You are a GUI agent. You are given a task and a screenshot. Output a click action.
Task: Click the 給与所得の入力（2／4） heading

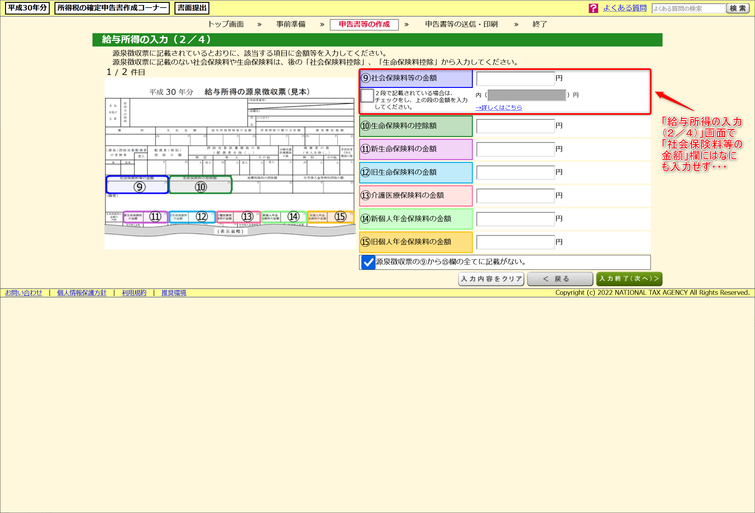[156, 40]
